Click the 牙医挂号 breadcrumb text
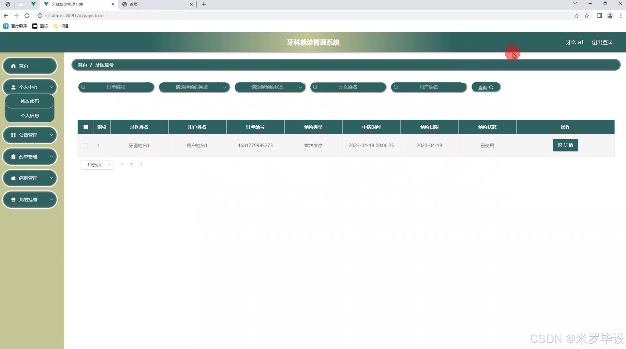Viewport: 626px width, 349px height. click(104, 65)
